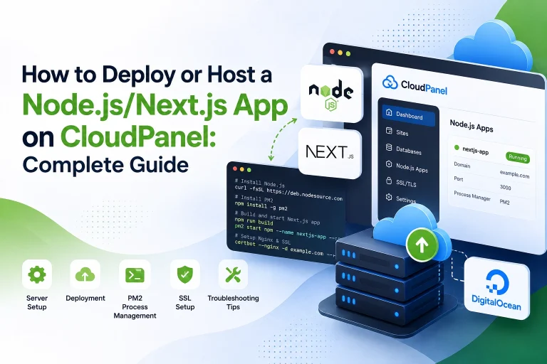
Task: Click the "npm install -g pm2" terminal line
Action: pyautogui.click(x=261, y=206)
